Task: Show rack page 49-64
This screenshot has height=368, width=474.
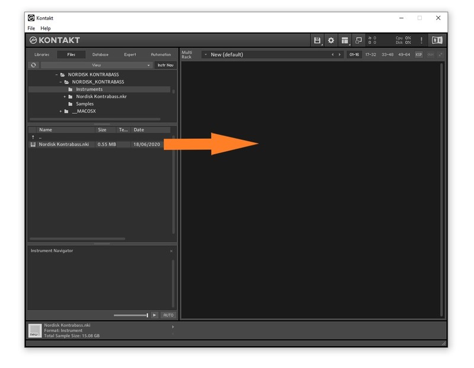Action: (404, 55)
